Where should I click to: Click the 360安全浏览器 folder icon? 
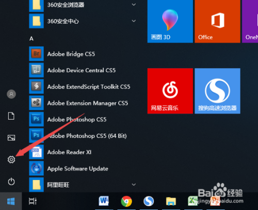click(37, 5)
